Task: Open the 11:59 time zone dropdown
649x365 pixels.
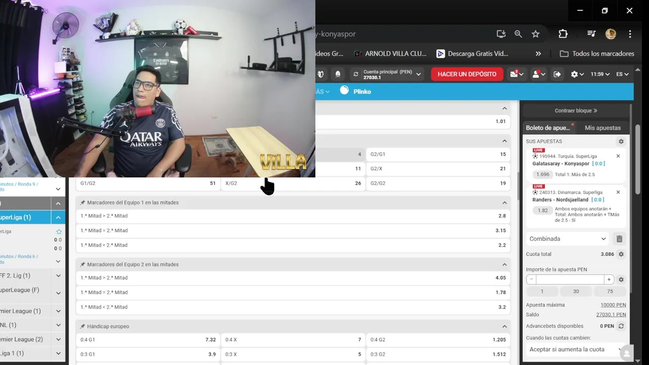Action: (600, 74)
